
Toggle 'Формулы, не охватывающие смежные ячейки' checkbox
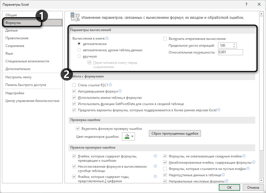165,156
